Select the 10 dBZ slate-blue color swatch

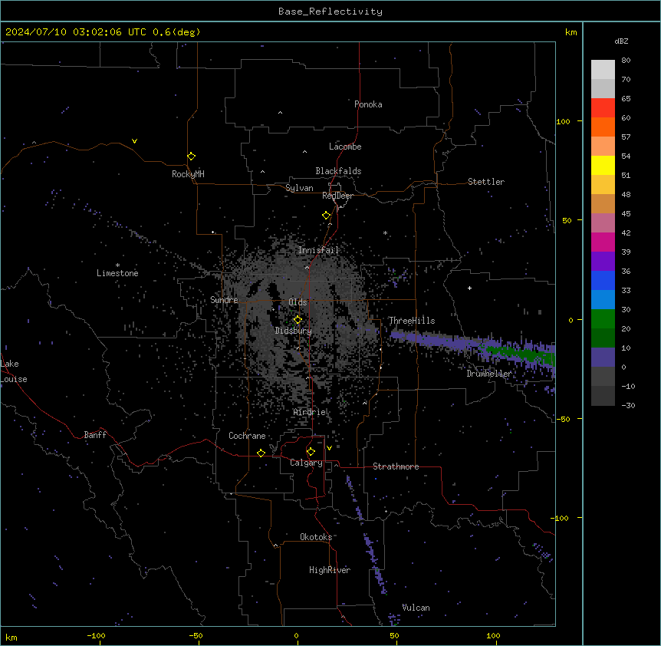pyautogui.click(x=603, y=357)
